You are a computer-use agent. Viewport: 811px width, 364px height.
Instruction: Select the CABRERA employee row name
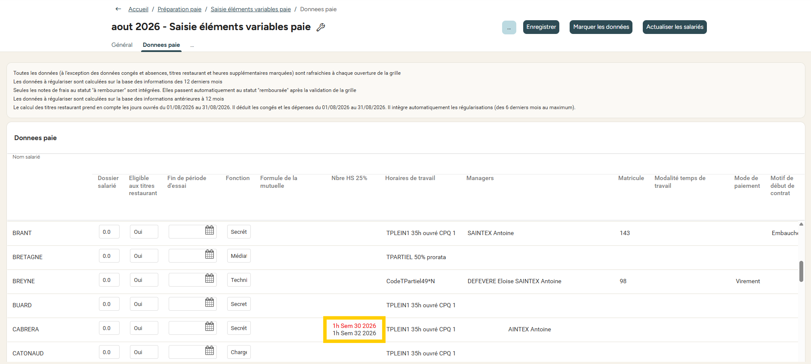click(x=26, y=329)
